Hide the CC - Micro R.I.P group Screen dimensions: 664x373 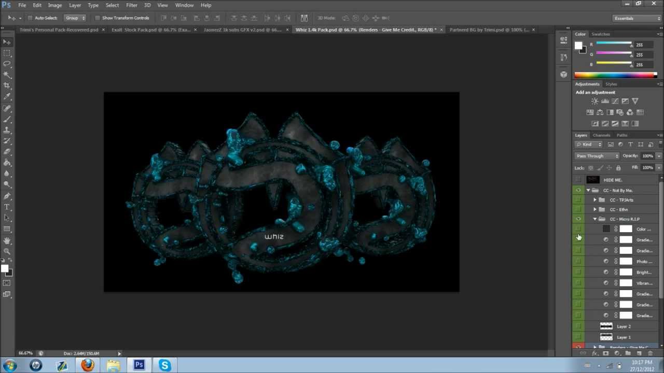pos(578,219)
